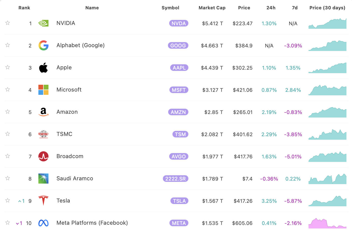The height and width of the screenshot is (232, 352).
Task: Toggle the Broadcom favorite star
Action: coord(8,156)
